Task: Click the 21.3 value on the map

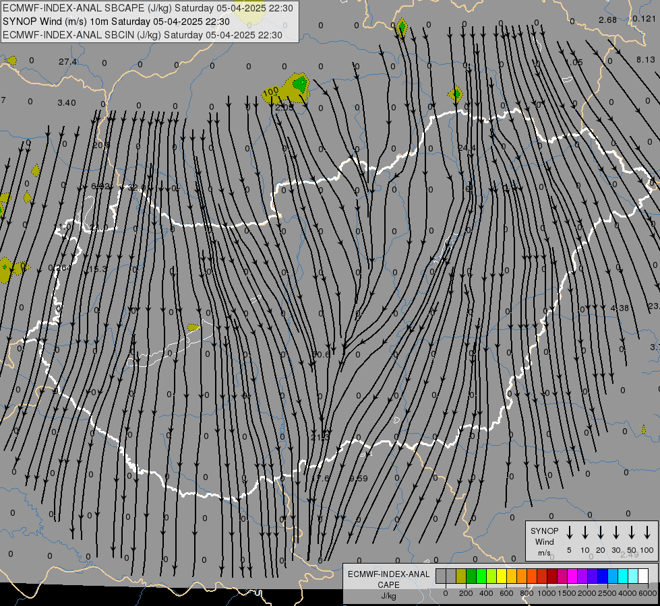Action: point(320,438)
